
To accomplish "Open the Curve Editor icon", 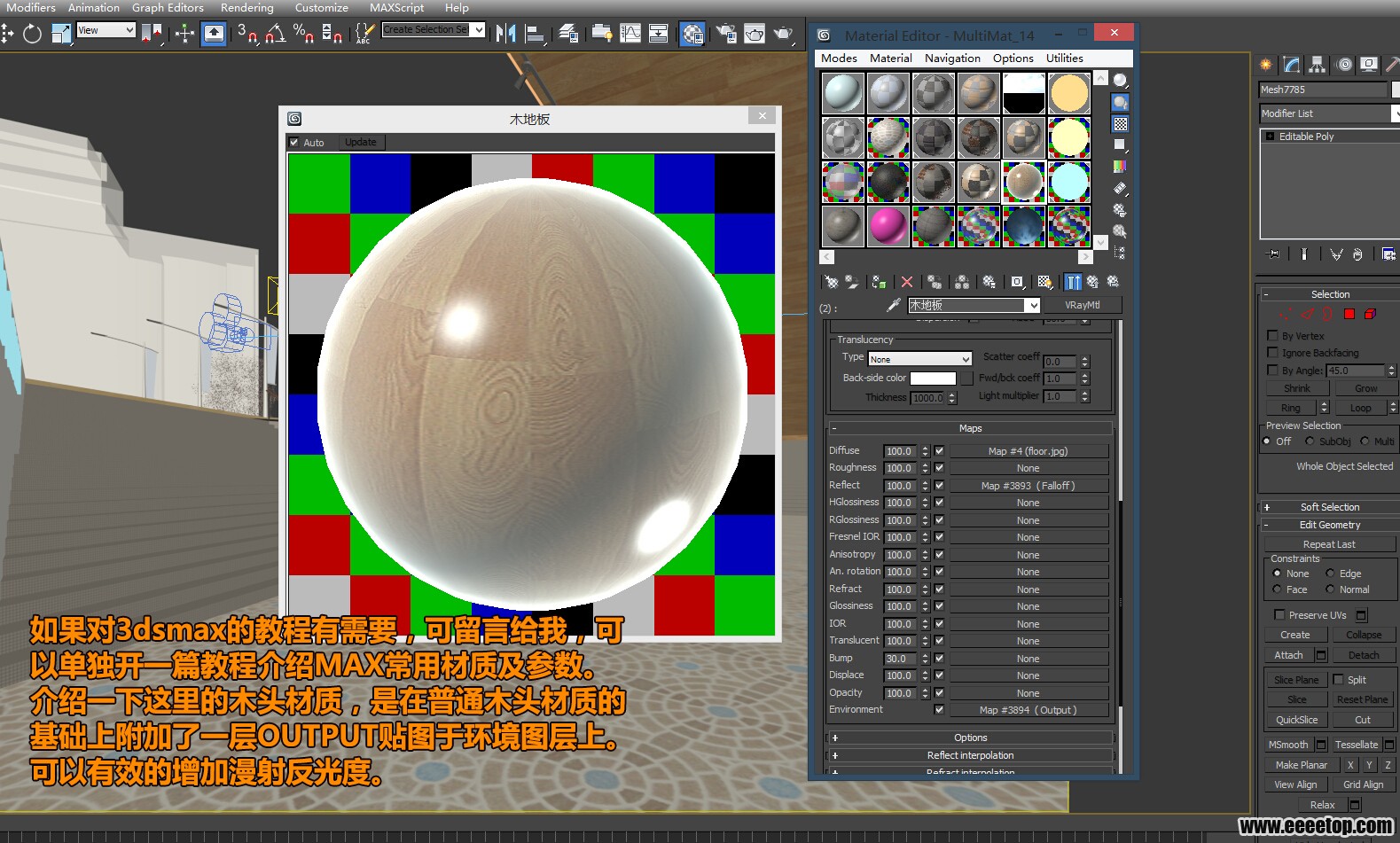I will tap(630, 34).
